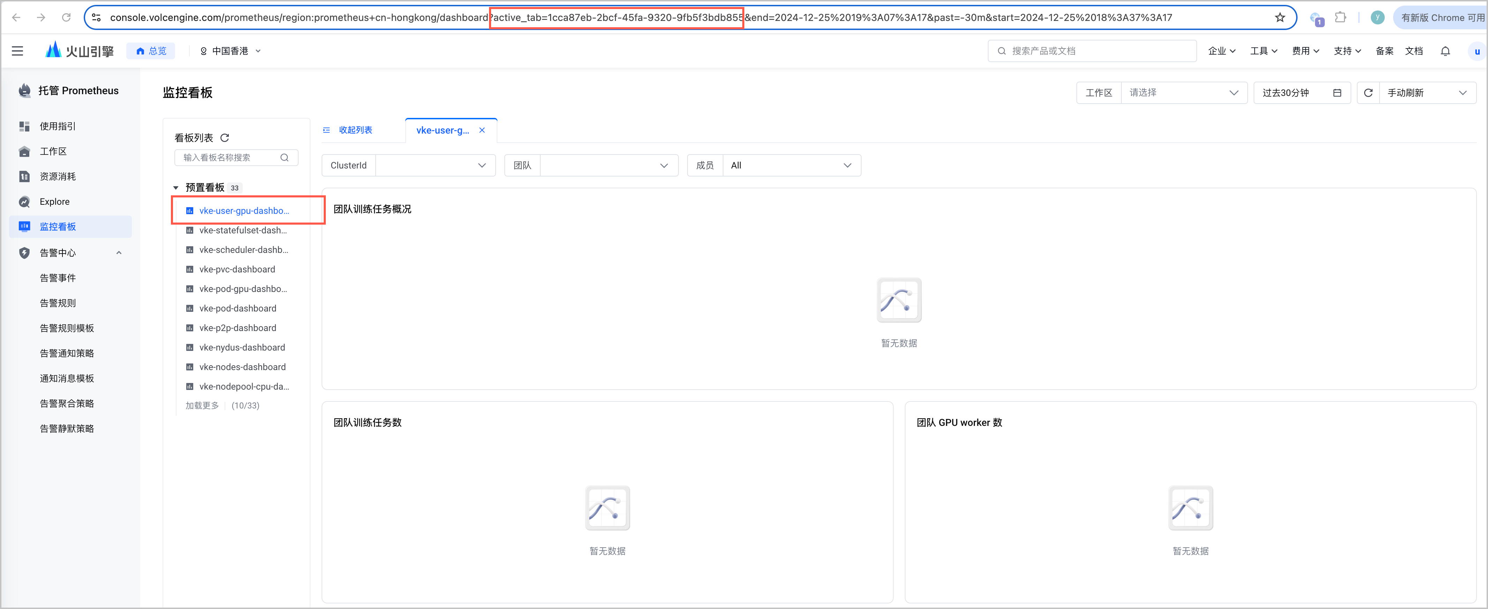Open the user avatar menu
Image resolution: width=1488 pixels, height=609 pixels.
(x=1476, y=51)
